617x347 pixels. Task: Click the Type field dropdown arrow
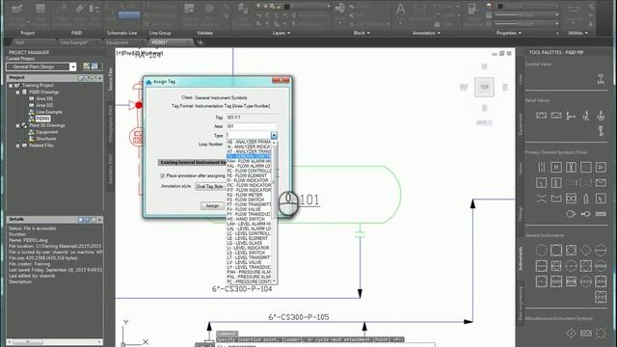(x=274, y=135)
